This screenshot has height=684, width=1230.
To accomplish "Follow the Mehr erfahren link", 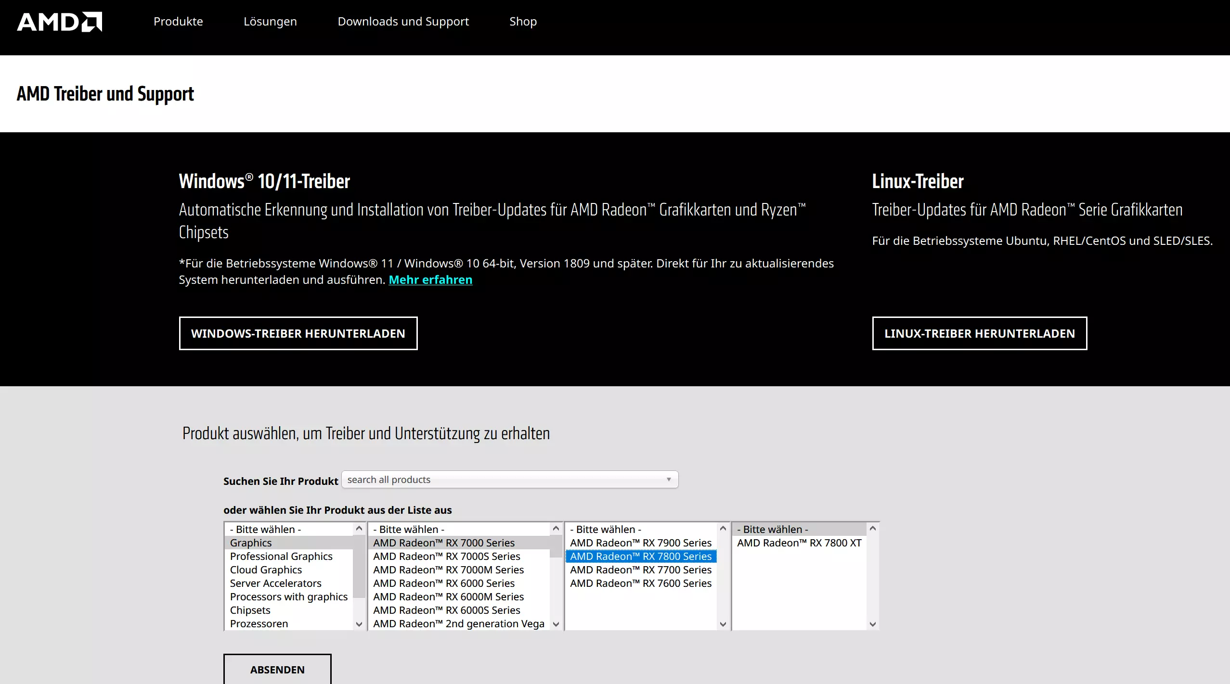I will [x=430, y=279].
